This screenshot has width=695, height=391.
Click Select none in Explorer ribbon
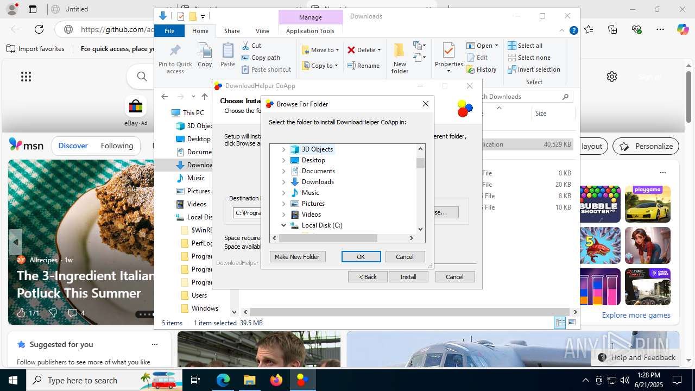pos(529,58)
